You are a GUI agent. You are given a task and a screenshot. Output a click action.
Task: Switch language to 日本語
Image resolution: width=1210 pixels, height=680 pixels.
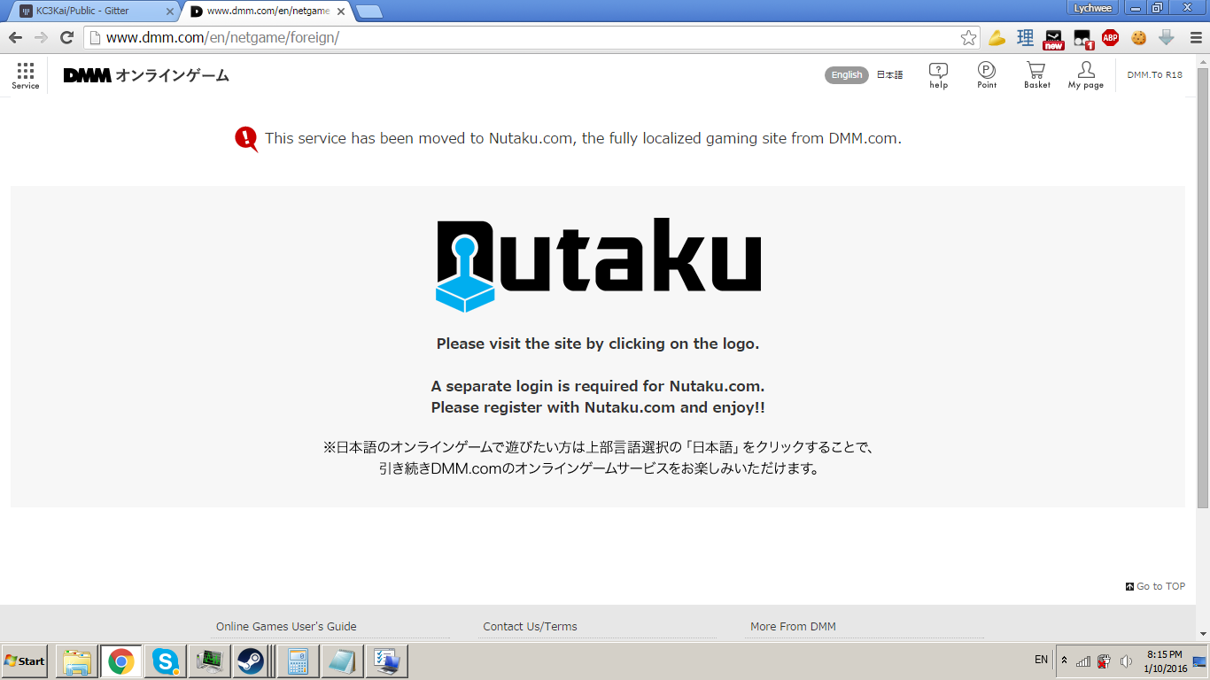pos(889,75)
